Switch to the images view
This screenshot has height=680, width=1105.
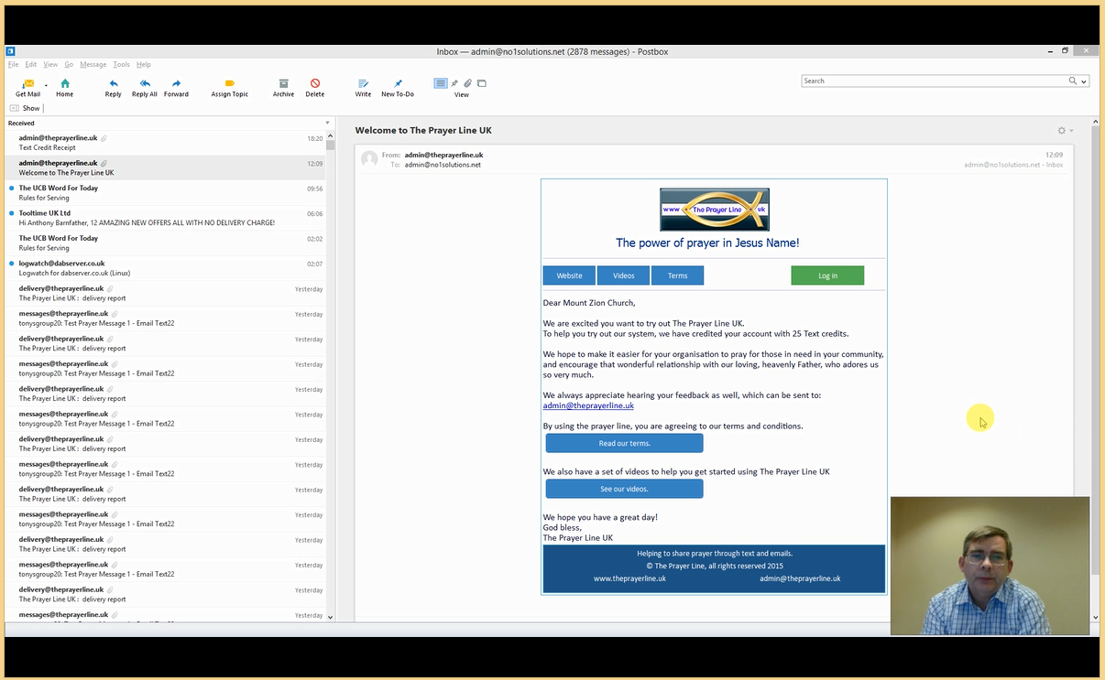tap(482, 83)
